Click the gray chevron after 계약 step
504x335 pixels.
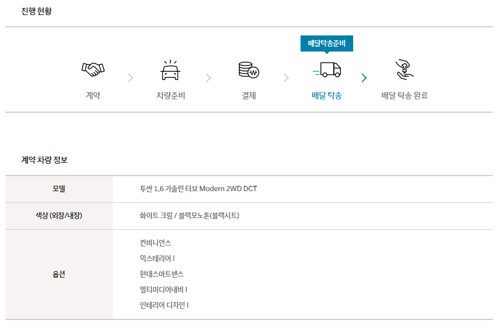tap(130, 78)
